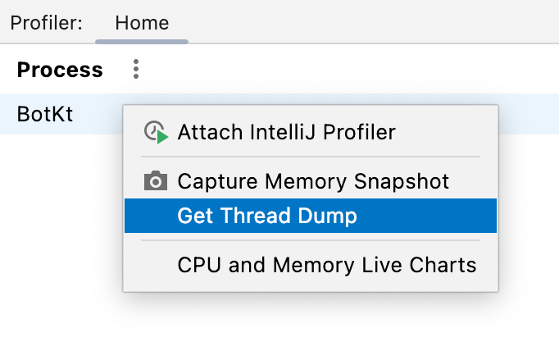Click blank tab strip right of Home
Image resolution: width=559 pixels, height=351 pixels.
point(369,22)
